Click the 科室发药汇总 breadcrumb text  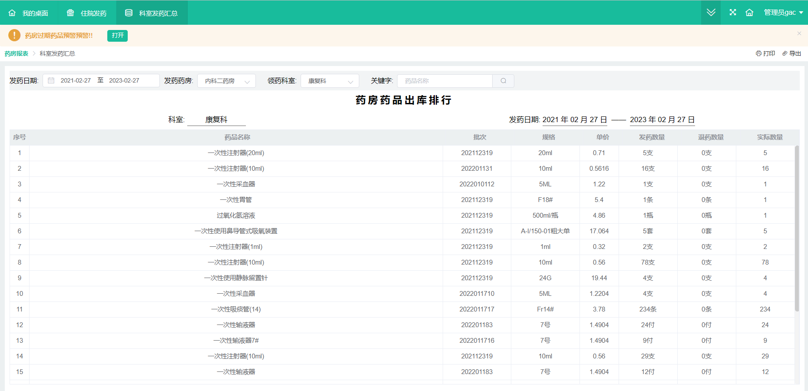coord(57,53)
